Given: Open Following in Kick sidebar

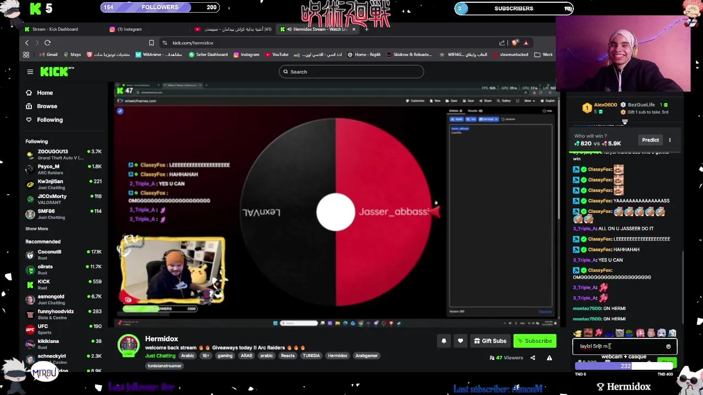Looking at the screenshot, I should point(44,120).
